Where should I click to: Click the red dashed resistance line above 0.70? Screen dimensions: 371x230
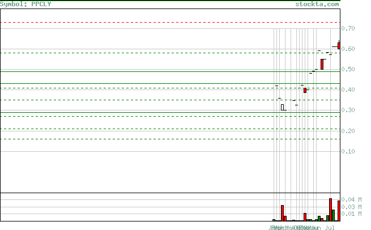170,23
